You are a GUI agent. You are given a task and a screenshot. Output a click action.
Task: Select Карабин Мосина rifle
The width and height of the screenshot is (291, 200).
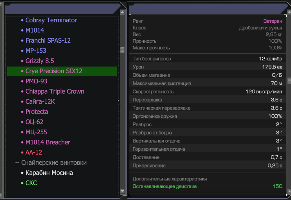(49, 173)
